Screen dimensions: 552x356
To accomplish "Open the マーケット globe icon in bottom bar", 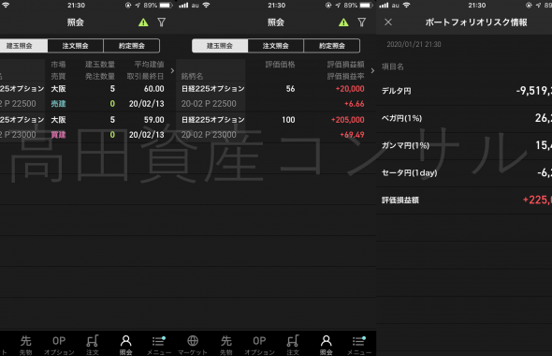I will click(192, 345).
